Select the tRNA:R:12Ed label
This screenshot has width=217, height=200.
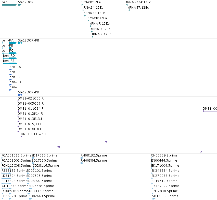pos(102,34)
